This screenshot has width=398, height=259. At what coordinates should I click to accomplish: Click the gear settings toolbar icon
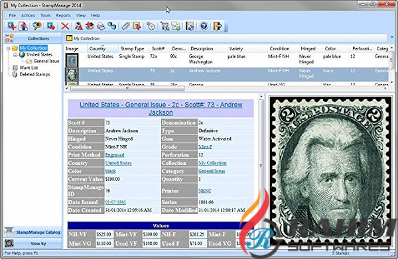(x=151, y=26)
